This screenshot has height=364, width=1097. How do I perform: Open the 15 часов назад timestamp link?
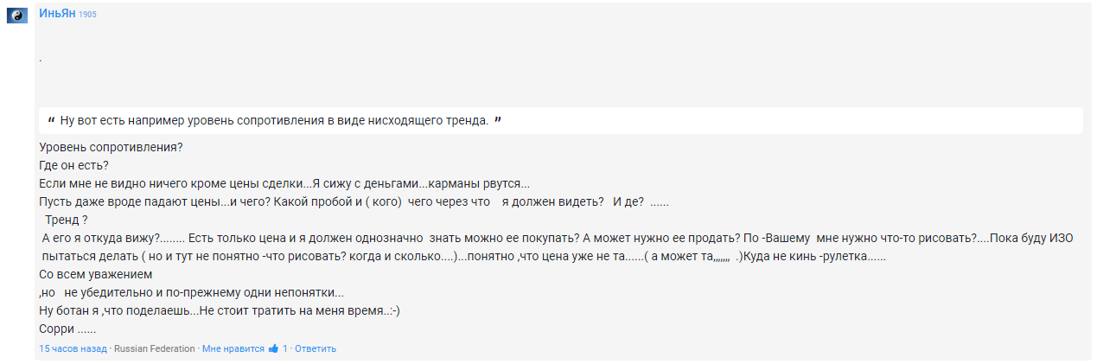pos(73,348)
